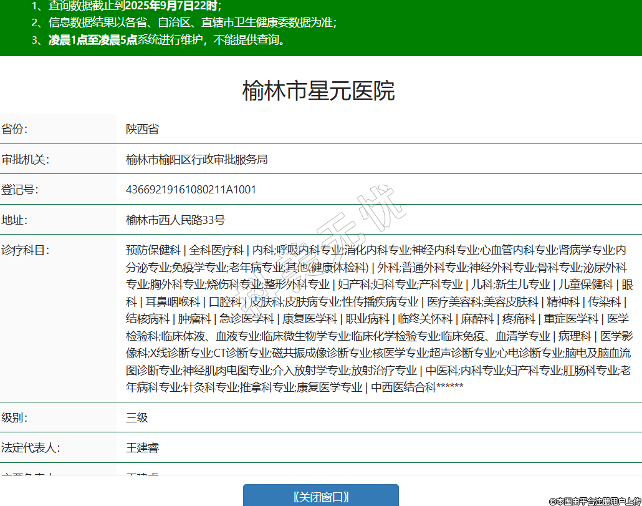Select the 地址 row label
The image size is (642, 506).
point(15,220)
